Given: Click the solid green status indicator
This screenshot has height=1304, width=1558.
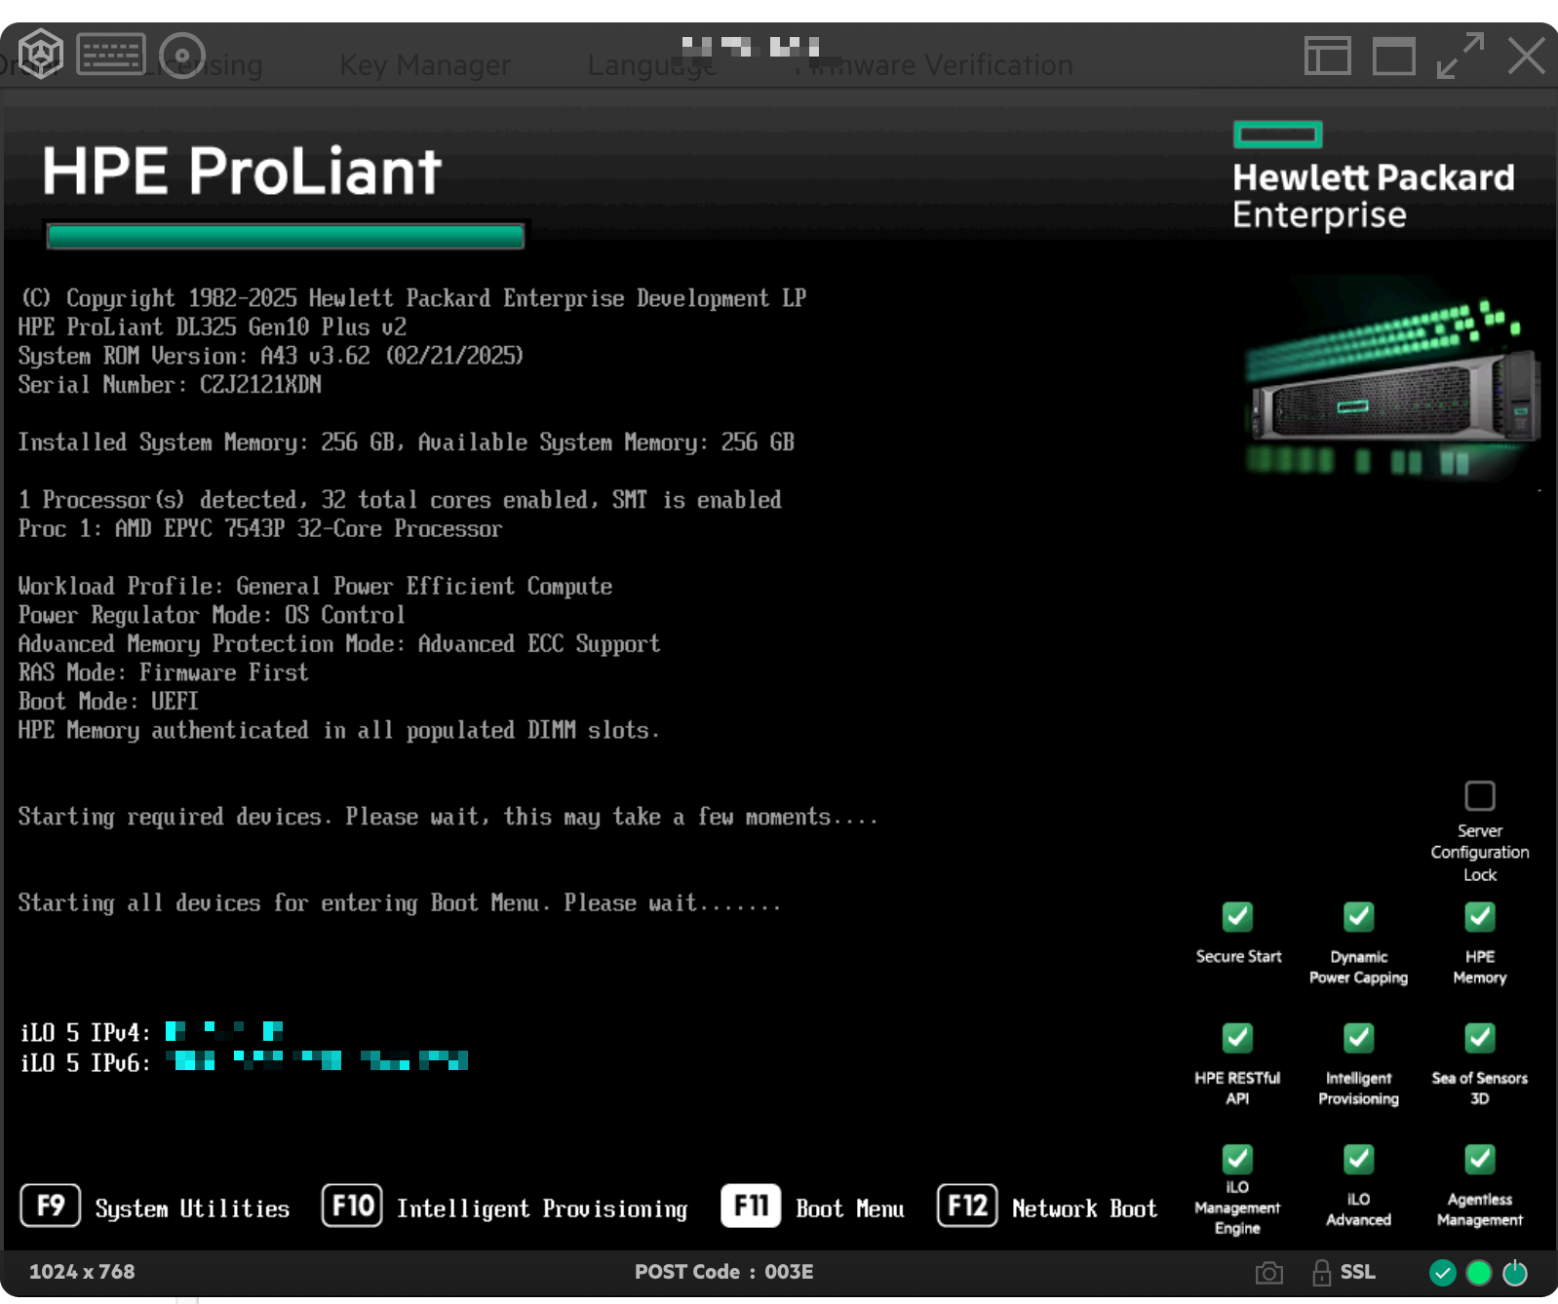Looking at the screenshot, I should click(x=1479, y=1273).
